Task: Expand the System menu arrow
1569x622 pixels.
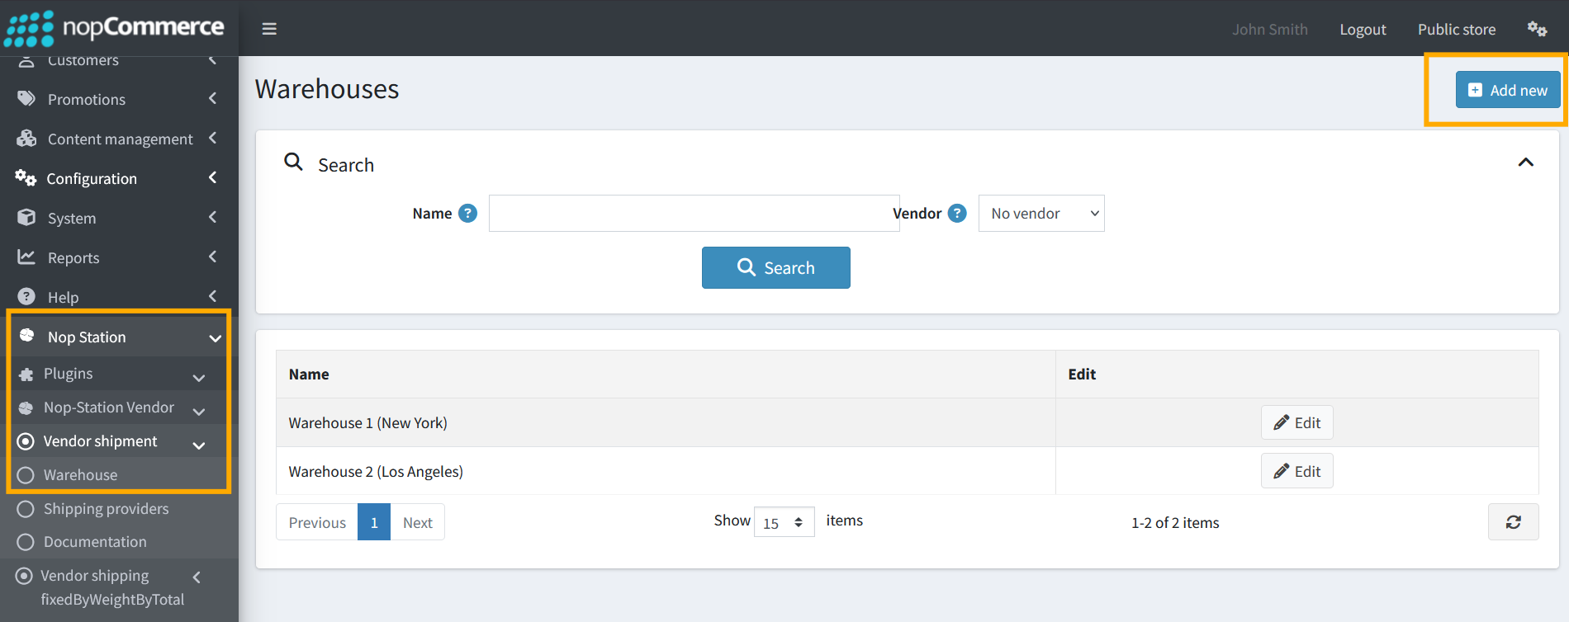Action: pyautogui.click(x=212, y=217)
